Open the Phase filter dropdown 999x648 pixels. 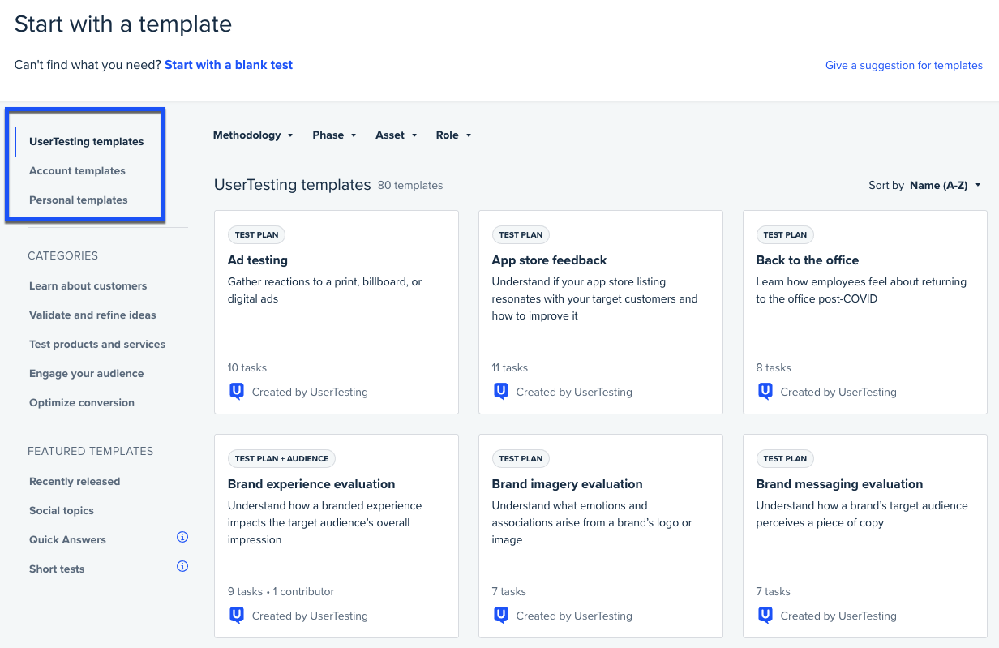tap(334, 135)
